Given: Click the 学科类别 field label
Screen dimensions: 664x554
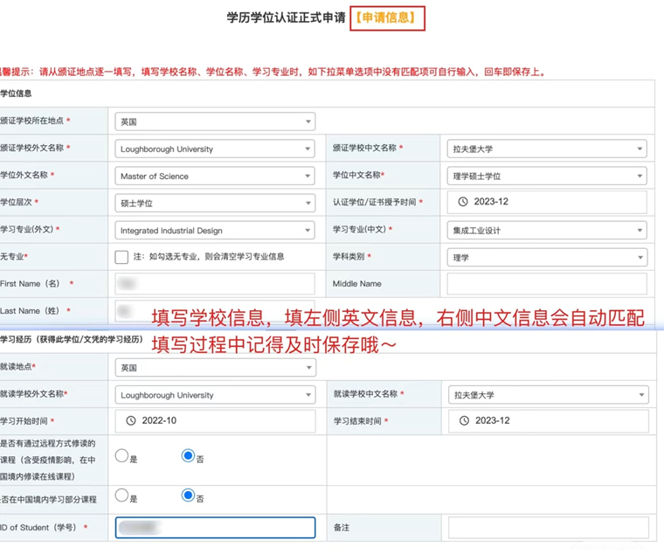Looking at the screenshot, I should 348,256.
